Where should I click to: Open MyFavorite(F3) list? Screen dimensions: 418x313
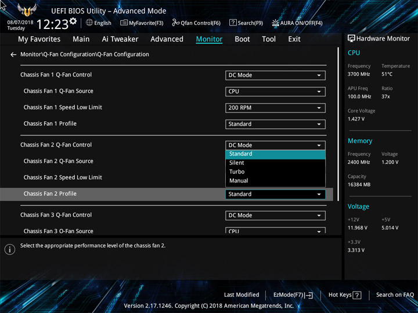pos(142,23)
